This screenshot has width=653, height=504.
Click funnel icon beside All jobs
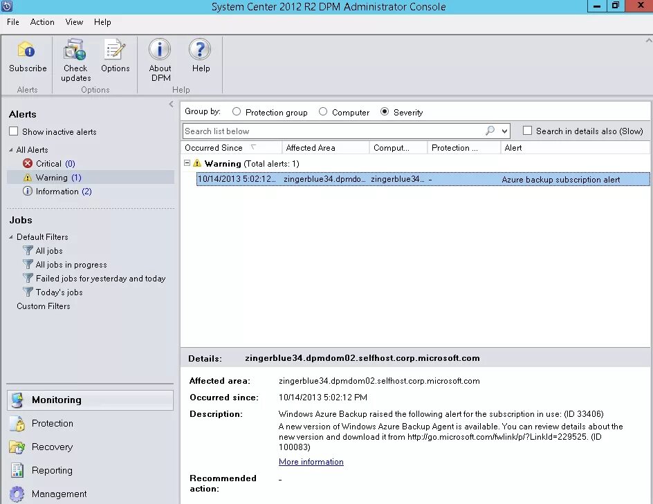point(28,250)
